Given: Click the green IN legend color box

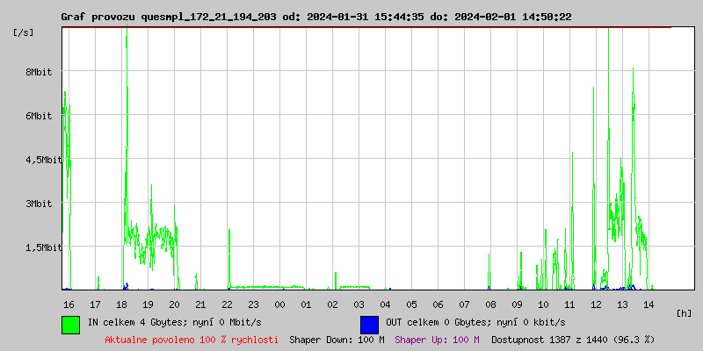Looking at the screenshot, I should pos(70,324).
